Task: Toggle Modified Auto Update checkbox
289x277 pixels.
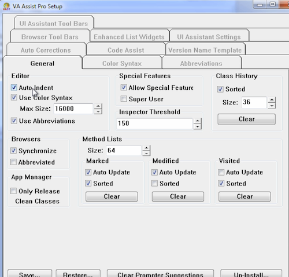Action: coord(154,172)
